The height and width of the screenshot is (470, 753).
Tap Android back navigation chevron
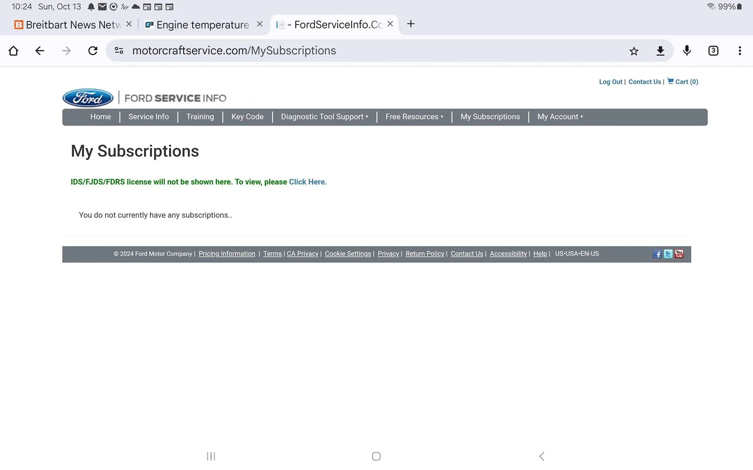click(542, 457)
